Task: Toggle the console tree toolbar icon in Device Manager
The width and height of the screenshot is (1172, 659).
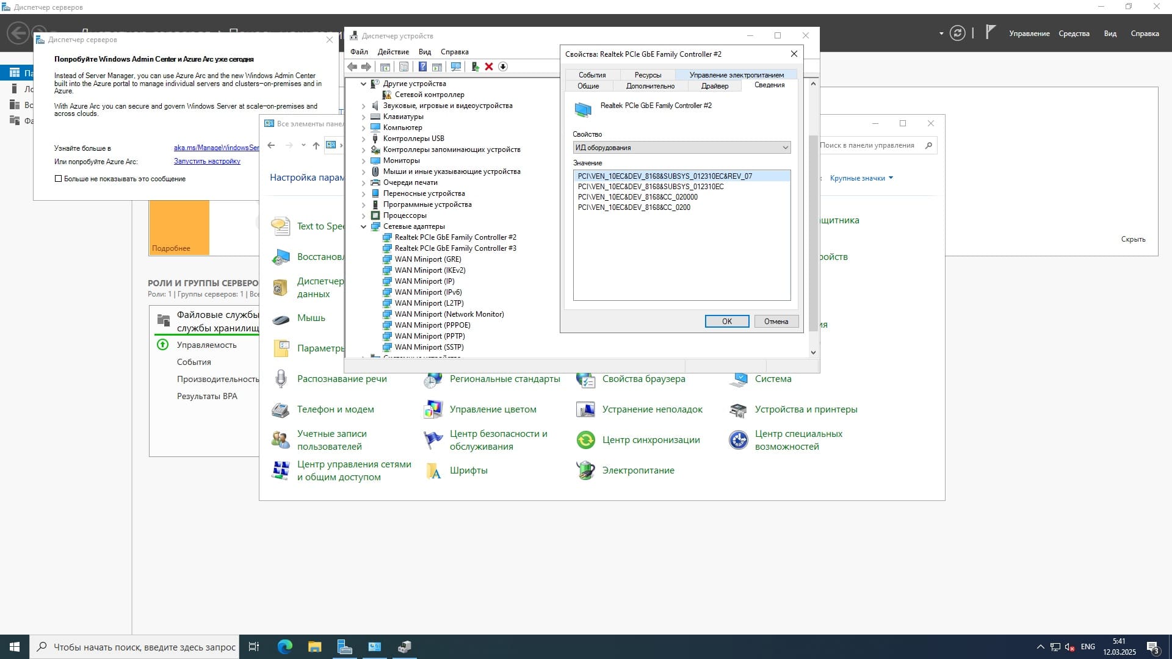Action: pyautogui.click(x=385, y=67)
